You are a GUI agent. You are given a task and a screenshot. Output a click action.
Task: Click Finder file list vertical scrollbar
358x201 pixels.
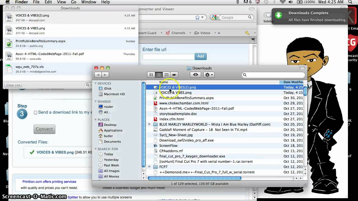(x=305, y=91)
